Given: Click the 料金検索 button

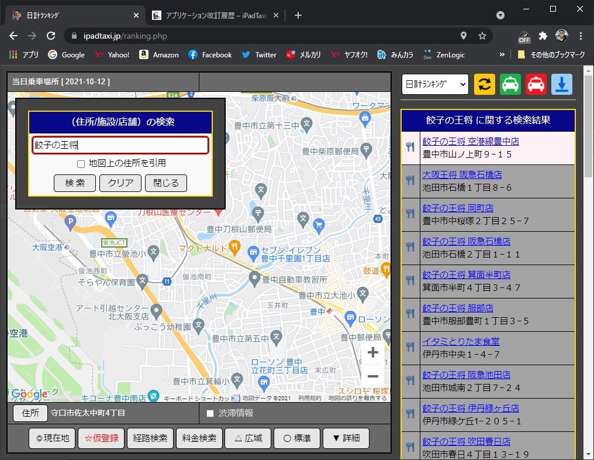Looking at the screenshot, I should point(199,438).
